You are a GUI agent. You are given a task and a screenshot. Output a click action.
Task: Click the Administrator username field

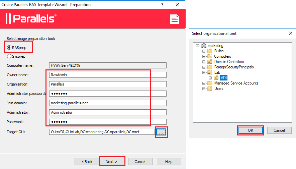[x=108, y=112]
